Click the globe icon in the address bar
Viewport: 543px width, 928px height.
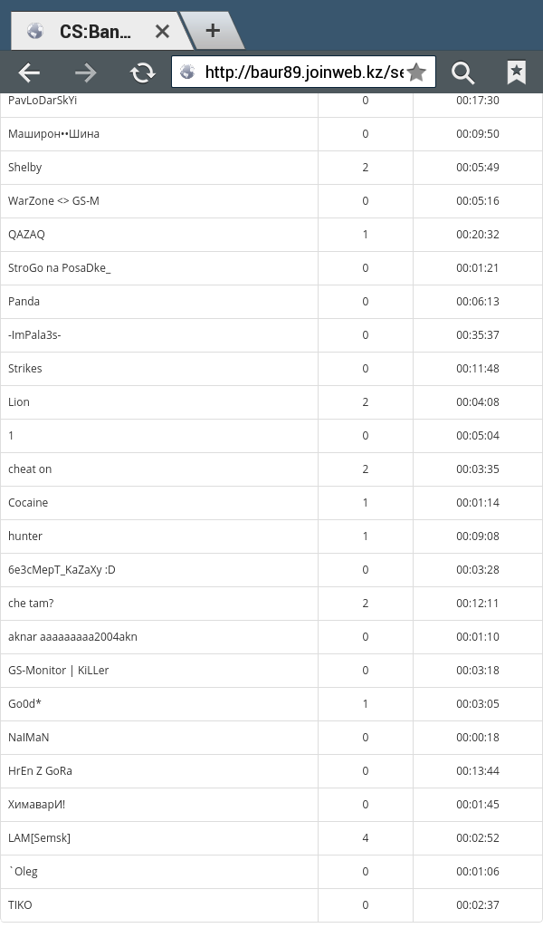point(187,72)
